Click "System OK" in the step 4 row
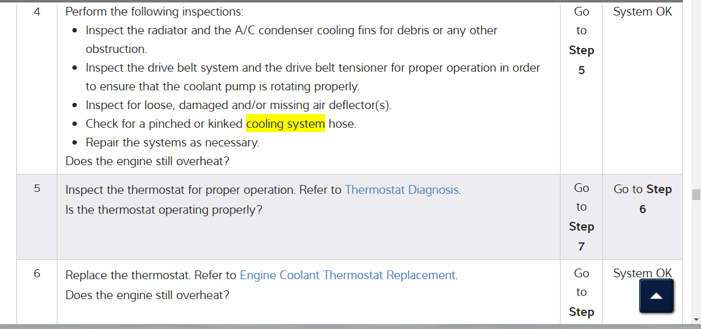701x329 pixels. pyautogui.click(x=642, y=12)
